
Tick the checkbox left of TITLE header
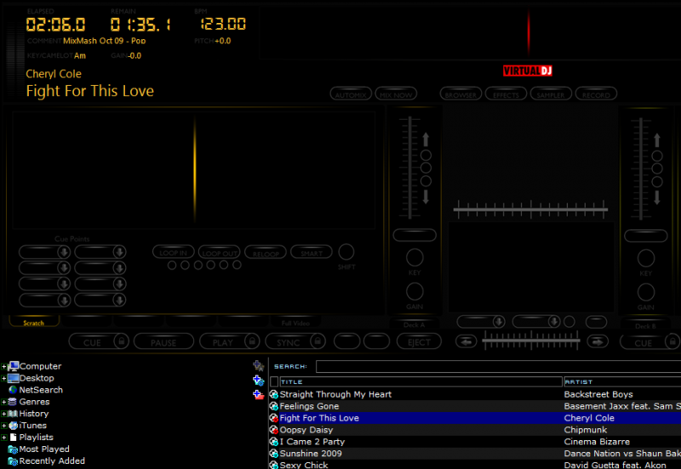point(274,381)
